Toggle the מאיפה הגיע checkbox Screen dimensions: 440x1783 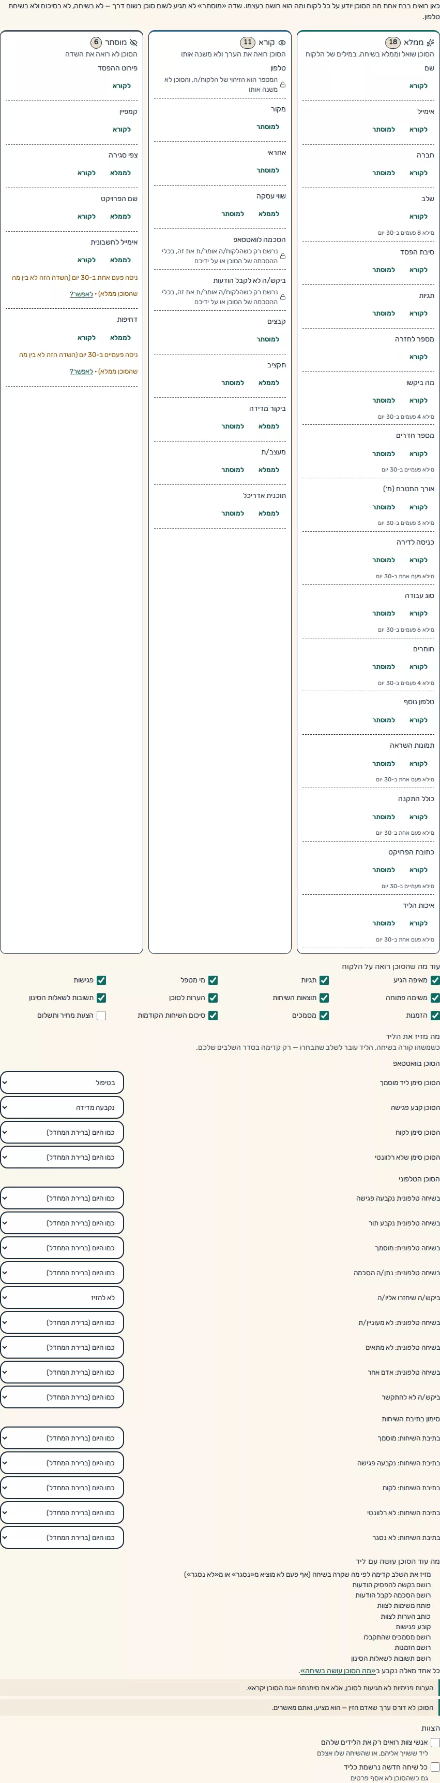[x=435, y=980]
